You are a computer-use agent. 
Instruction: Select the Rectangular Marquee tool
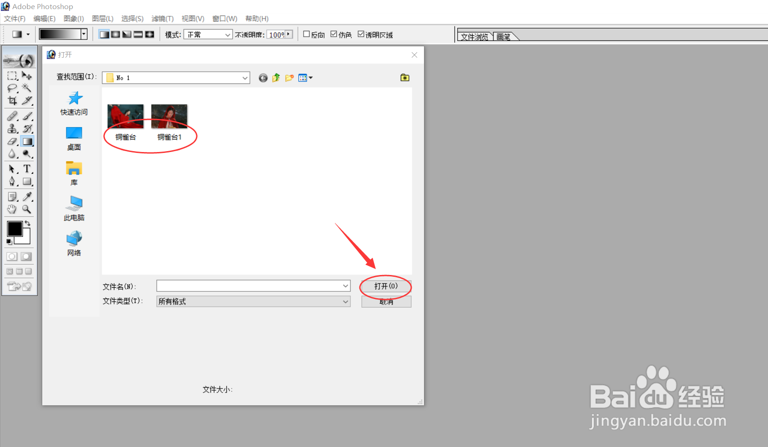tap(12, 76)
